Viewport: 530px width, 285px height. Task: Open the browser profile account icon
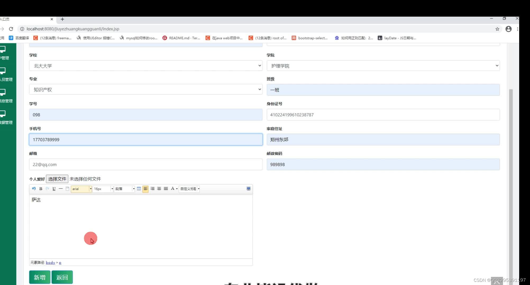click(x=508, y=29)
